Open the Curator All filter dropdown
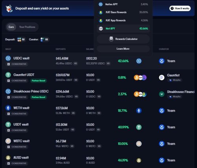The width and height of the screenshot is (197, 168). 45,39
